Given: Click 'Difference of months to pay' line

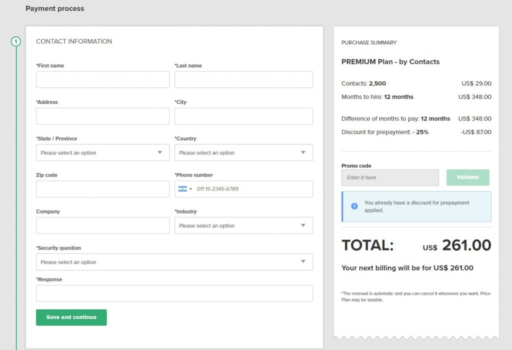Looking at the screenshot, I should (396, 118).
